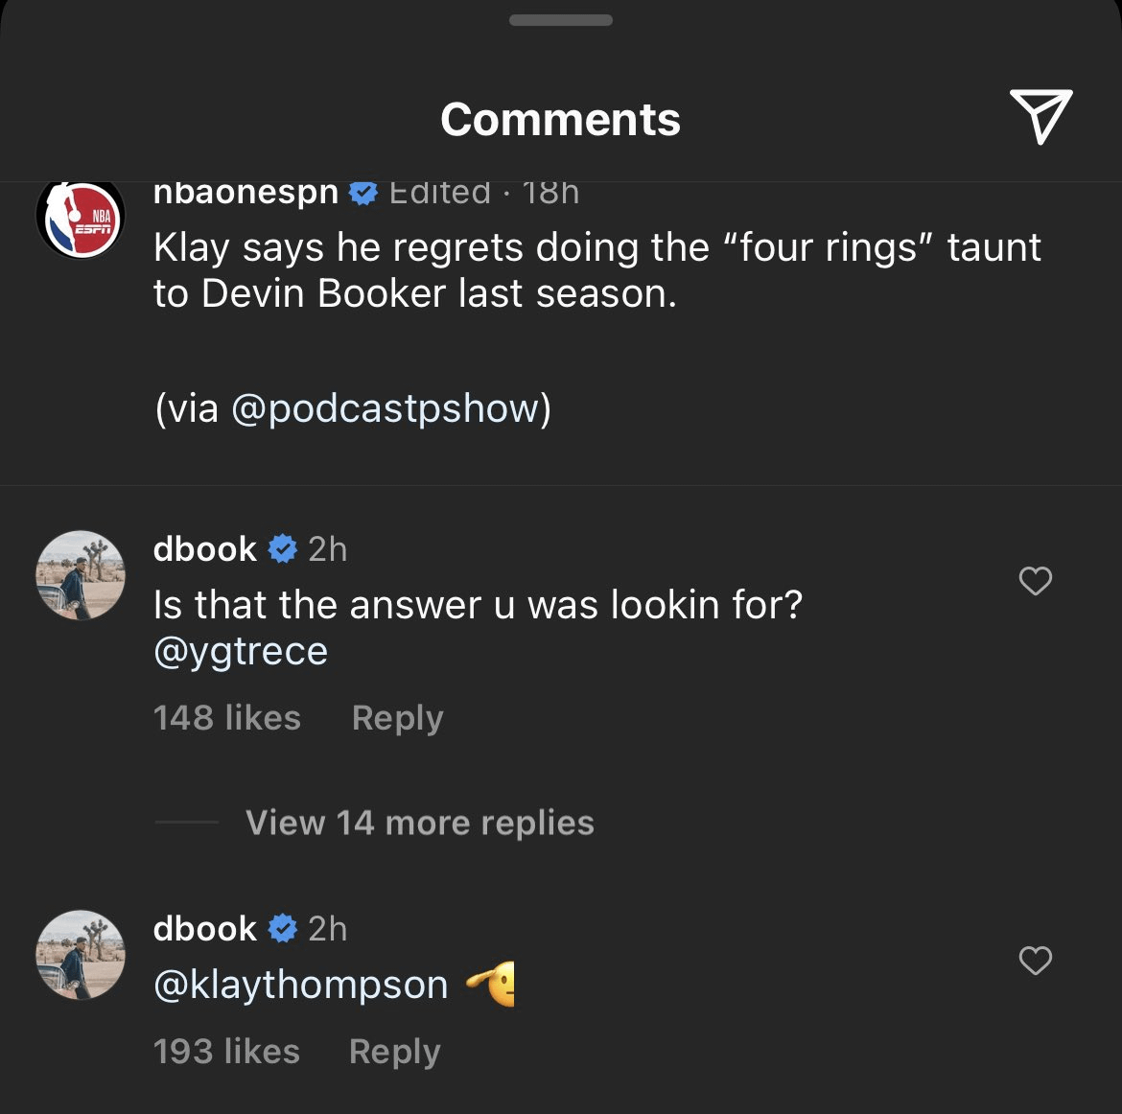The width and height of the screenshot is (1122, 1114).
Task: Tap the salute emoji in dbook's comment
Action: point(490,986)
